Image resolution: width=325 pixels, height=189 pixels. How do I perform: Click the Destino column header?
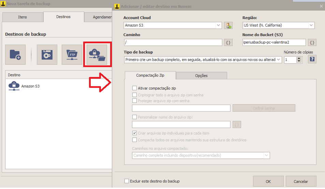58,75
